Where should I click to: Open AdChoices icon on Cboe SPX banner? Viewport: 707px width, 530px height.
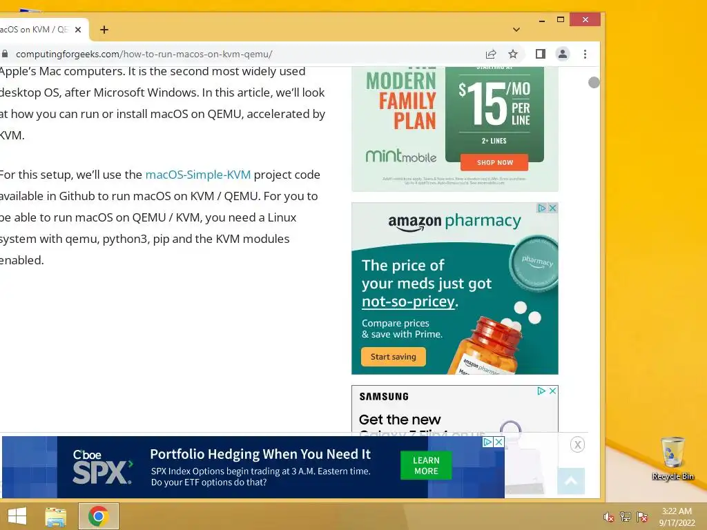click(x=487, y=442)
